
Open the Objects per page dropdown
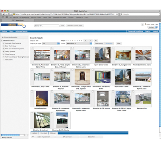[51, 43]
